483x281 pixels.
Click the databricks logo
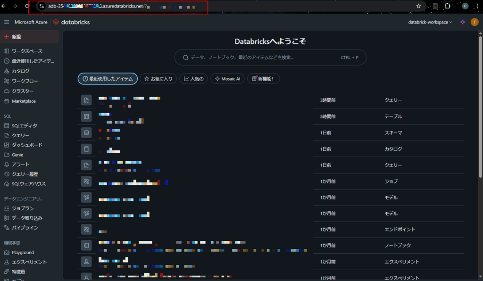click(72, 22)
